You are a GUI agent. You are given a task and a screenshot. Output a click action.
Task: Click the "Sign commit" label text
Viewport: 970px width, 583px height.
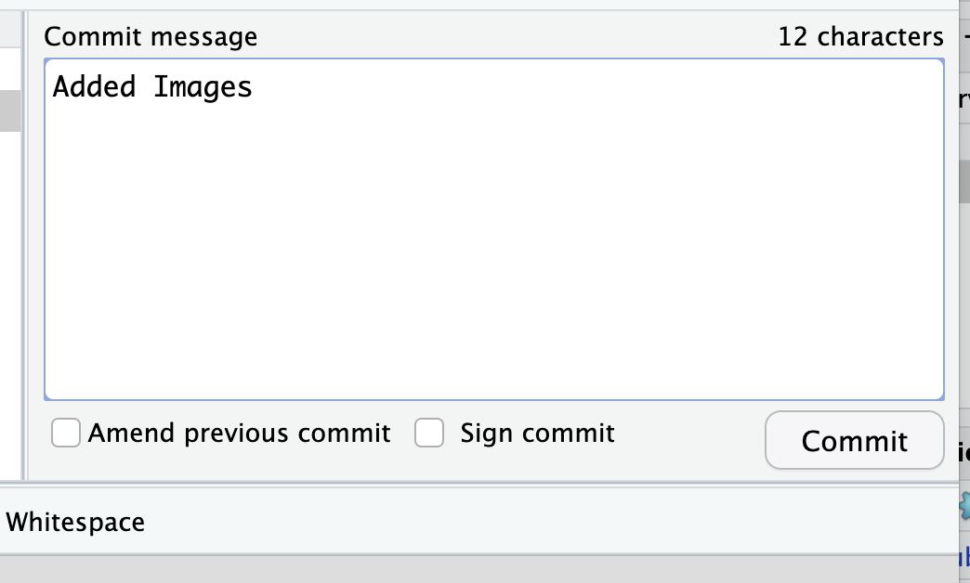537,434
